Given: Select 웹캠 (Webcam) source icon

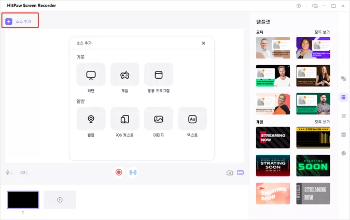Looking at the screenshot, I should pyautogui.click(x=91, y=119).
